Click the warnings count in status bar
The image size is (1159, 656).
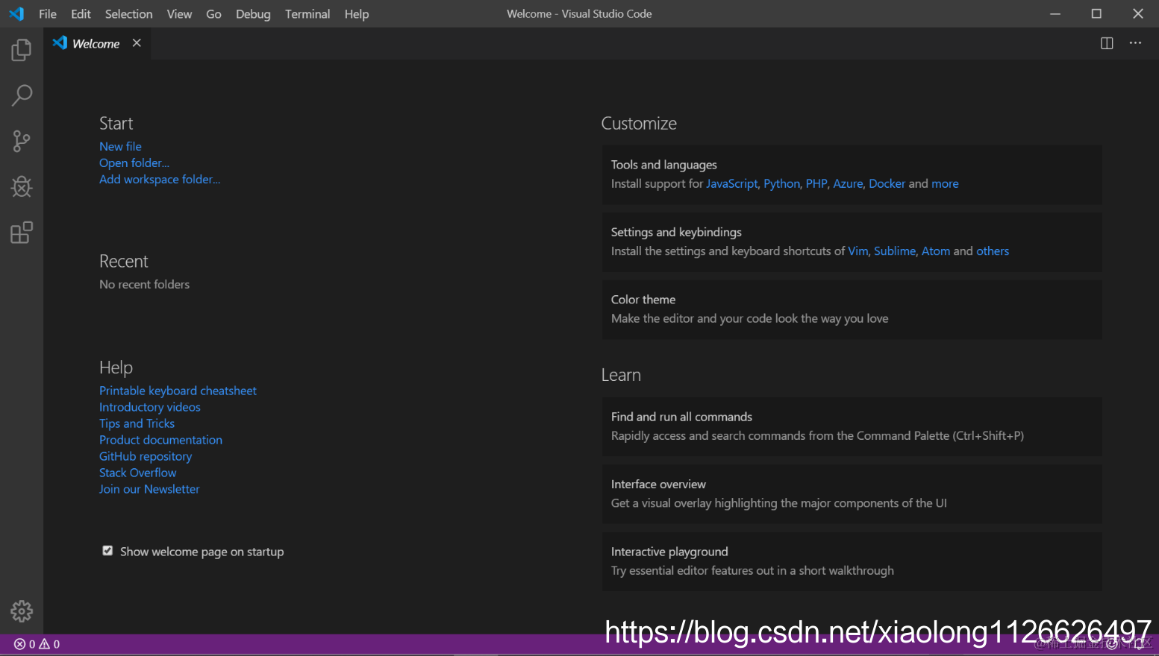tap(49, 644)
